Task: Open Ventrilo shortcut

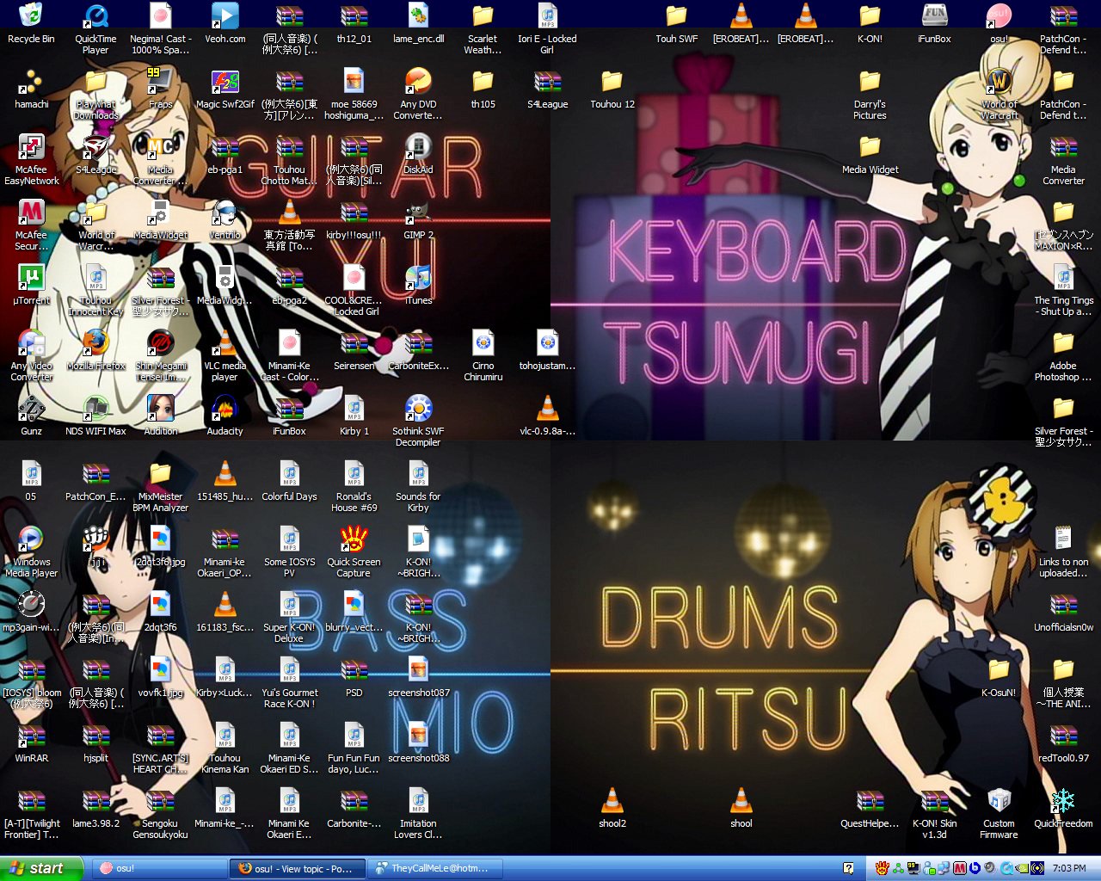Action: click(225, 220)
